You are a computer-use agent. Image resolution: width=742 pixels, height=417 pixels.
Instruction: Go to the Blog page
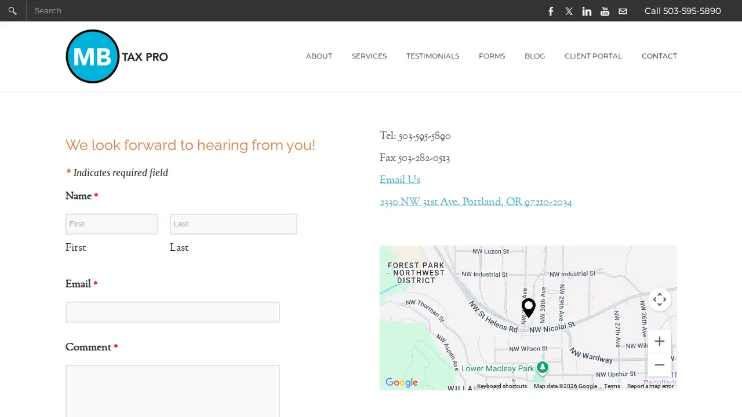pos(534,56)
